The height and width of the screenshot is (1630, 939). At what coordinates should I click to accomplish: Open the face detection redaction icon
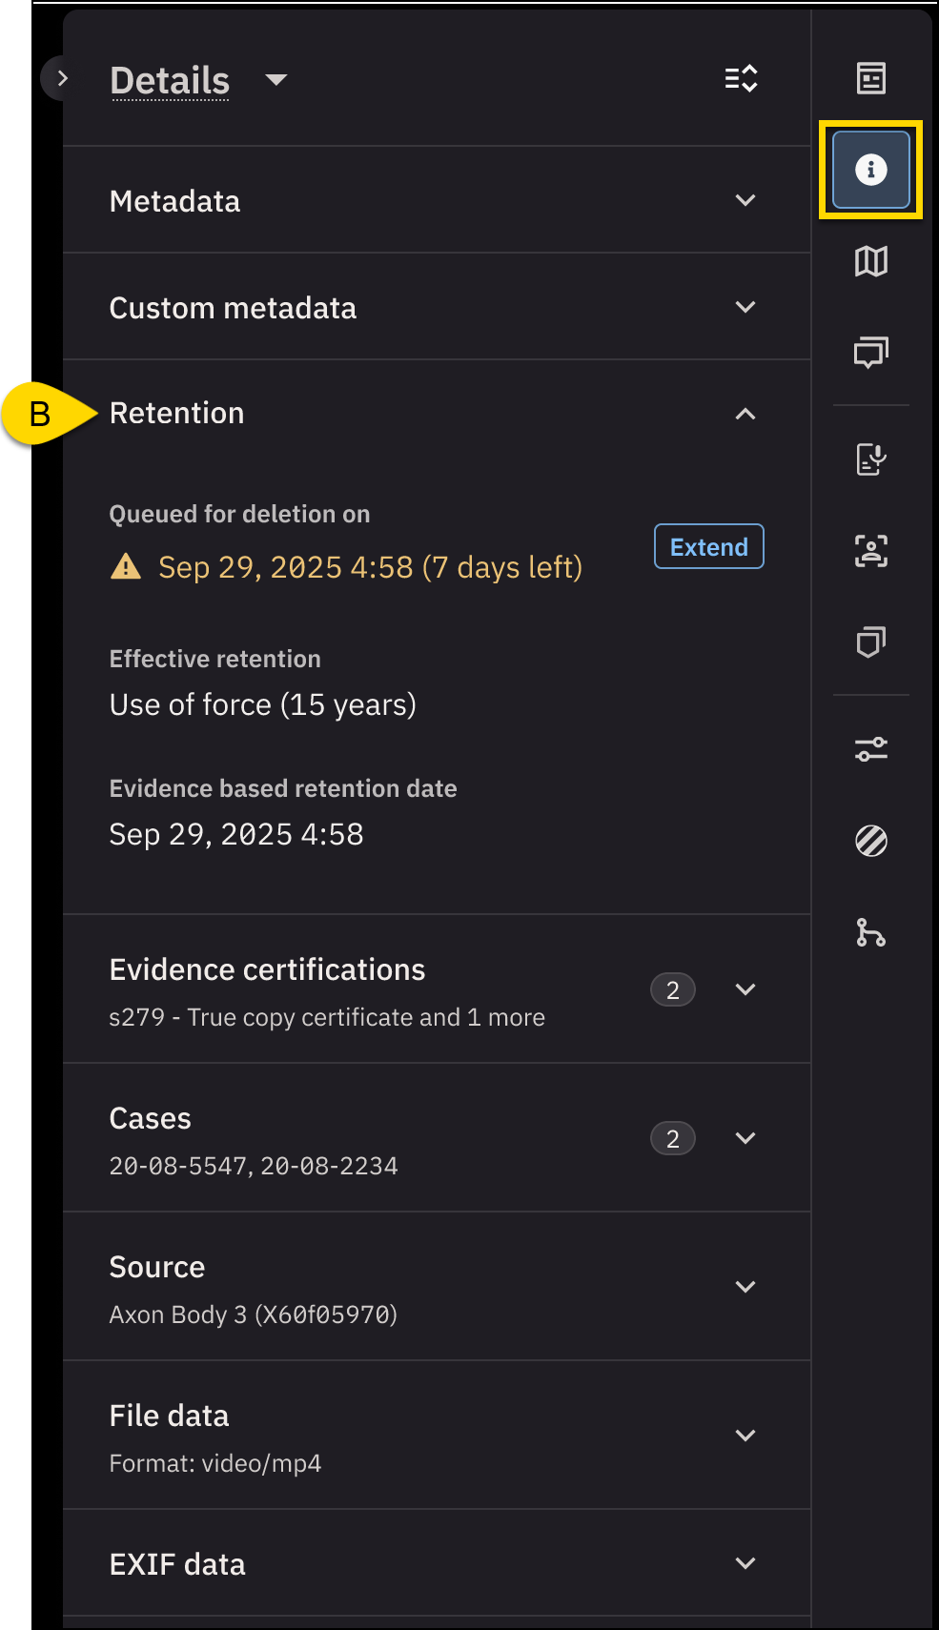coord(870,551)
